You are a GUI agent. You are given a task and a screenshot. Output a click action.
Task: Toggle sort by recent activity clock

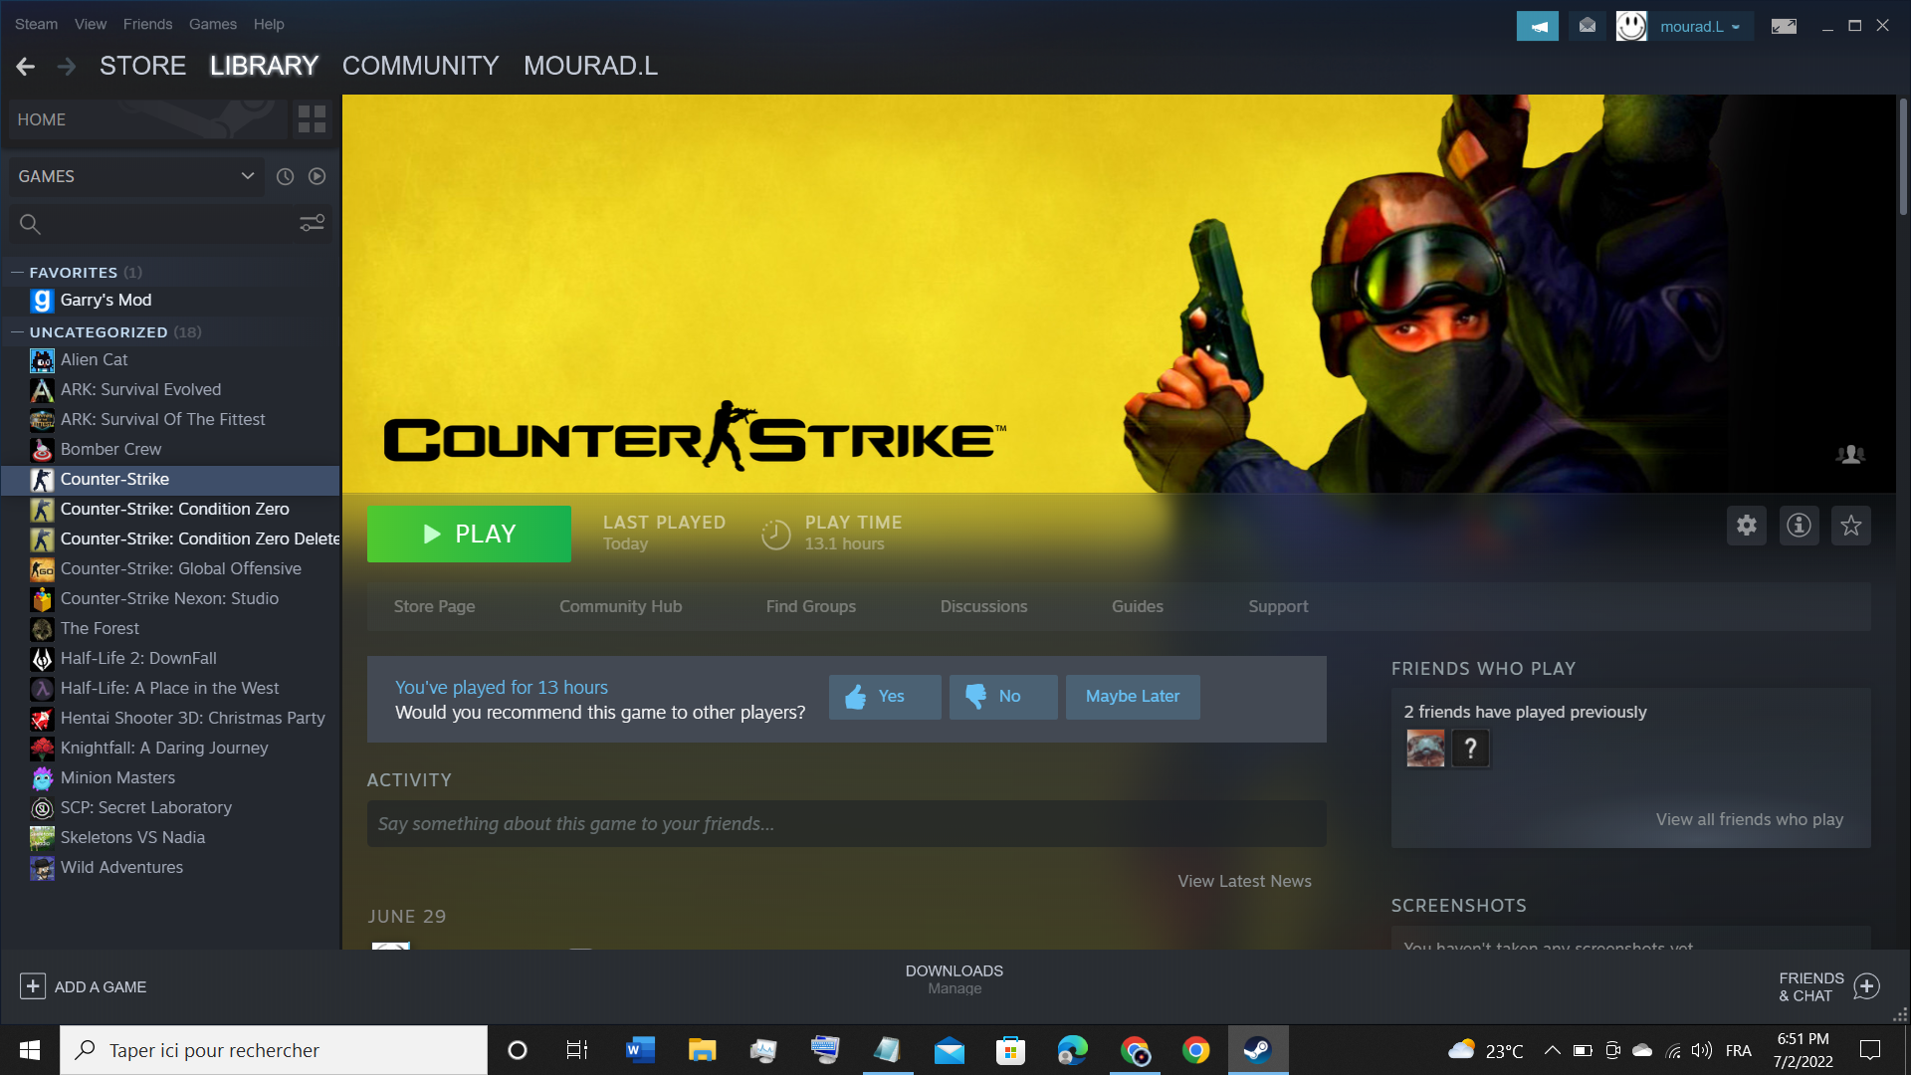tap(285, 176)
